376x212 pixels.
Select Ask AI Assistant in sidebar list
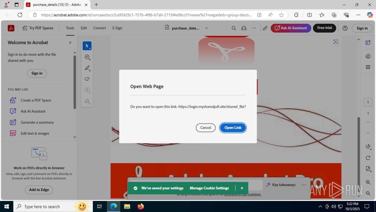[33, 111]
